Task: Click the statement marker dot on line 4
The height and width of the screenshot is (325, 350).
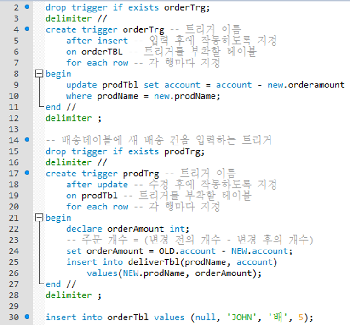Action: point(27,29)
